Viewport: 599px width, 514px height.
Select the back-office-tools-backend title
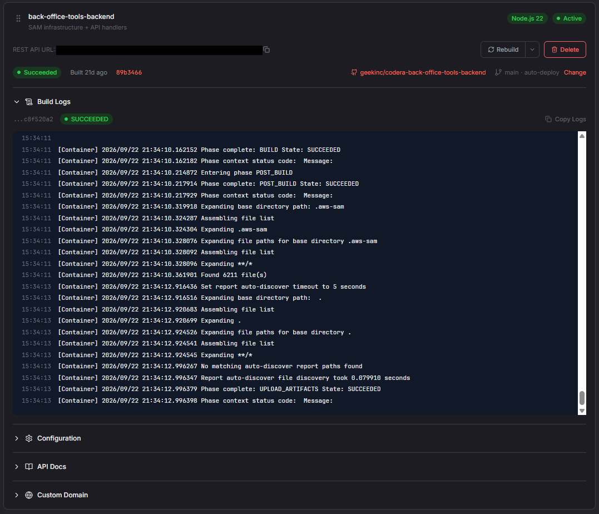tap(71, 17)
